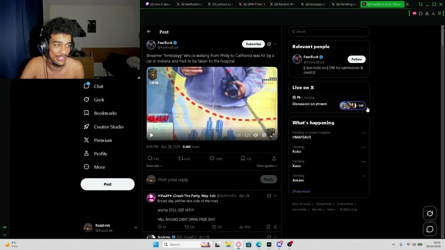The width and height of the screenshot is (445, 250).
Task: Subscribe to FearBuck
Action: (x=253, y=44)
